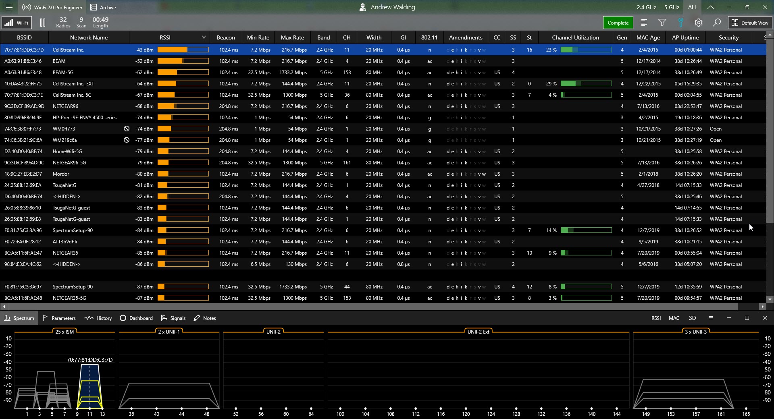
Task: Collapse the top panel with the chevron
Action: point(710,7)
